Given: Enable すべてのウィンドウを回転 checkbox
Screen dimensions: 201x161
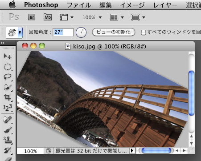Looking at the screenshot, I should [x=144, y=32].
